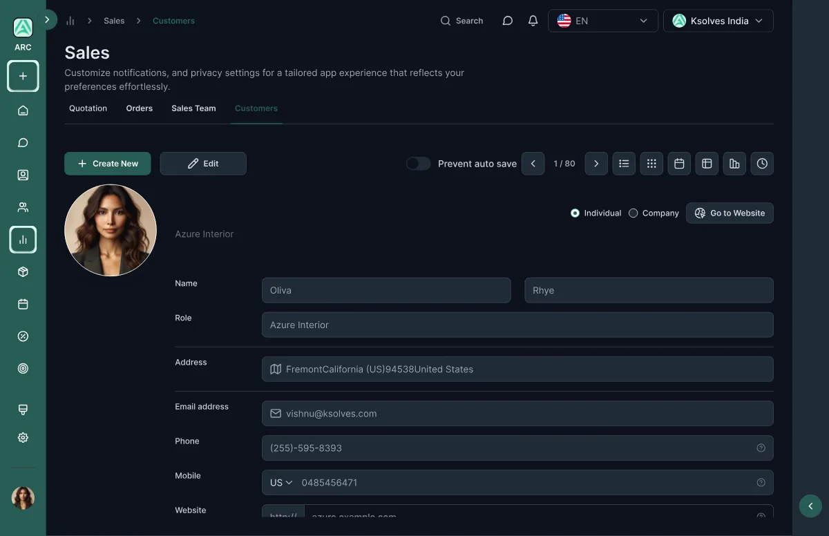
Task: Open the percent discount icon in sidebar
Action: [23, 336]
